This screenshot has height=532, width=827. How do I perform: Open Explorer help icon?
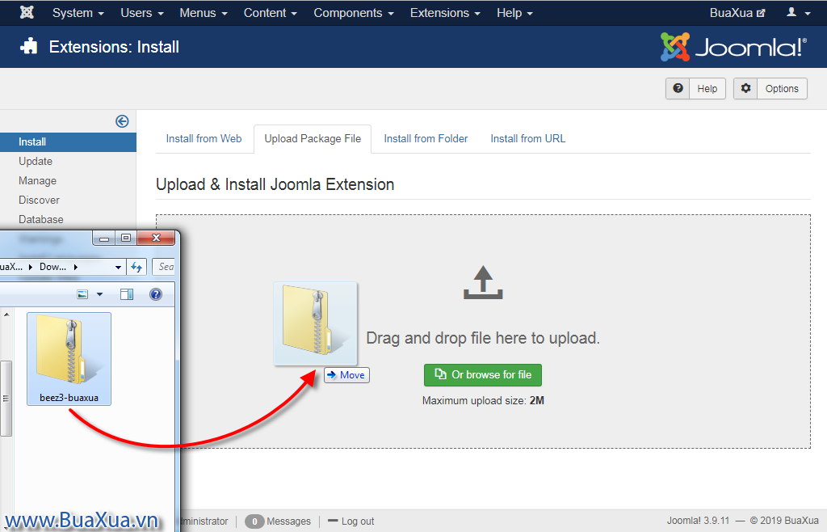(156, 294)
